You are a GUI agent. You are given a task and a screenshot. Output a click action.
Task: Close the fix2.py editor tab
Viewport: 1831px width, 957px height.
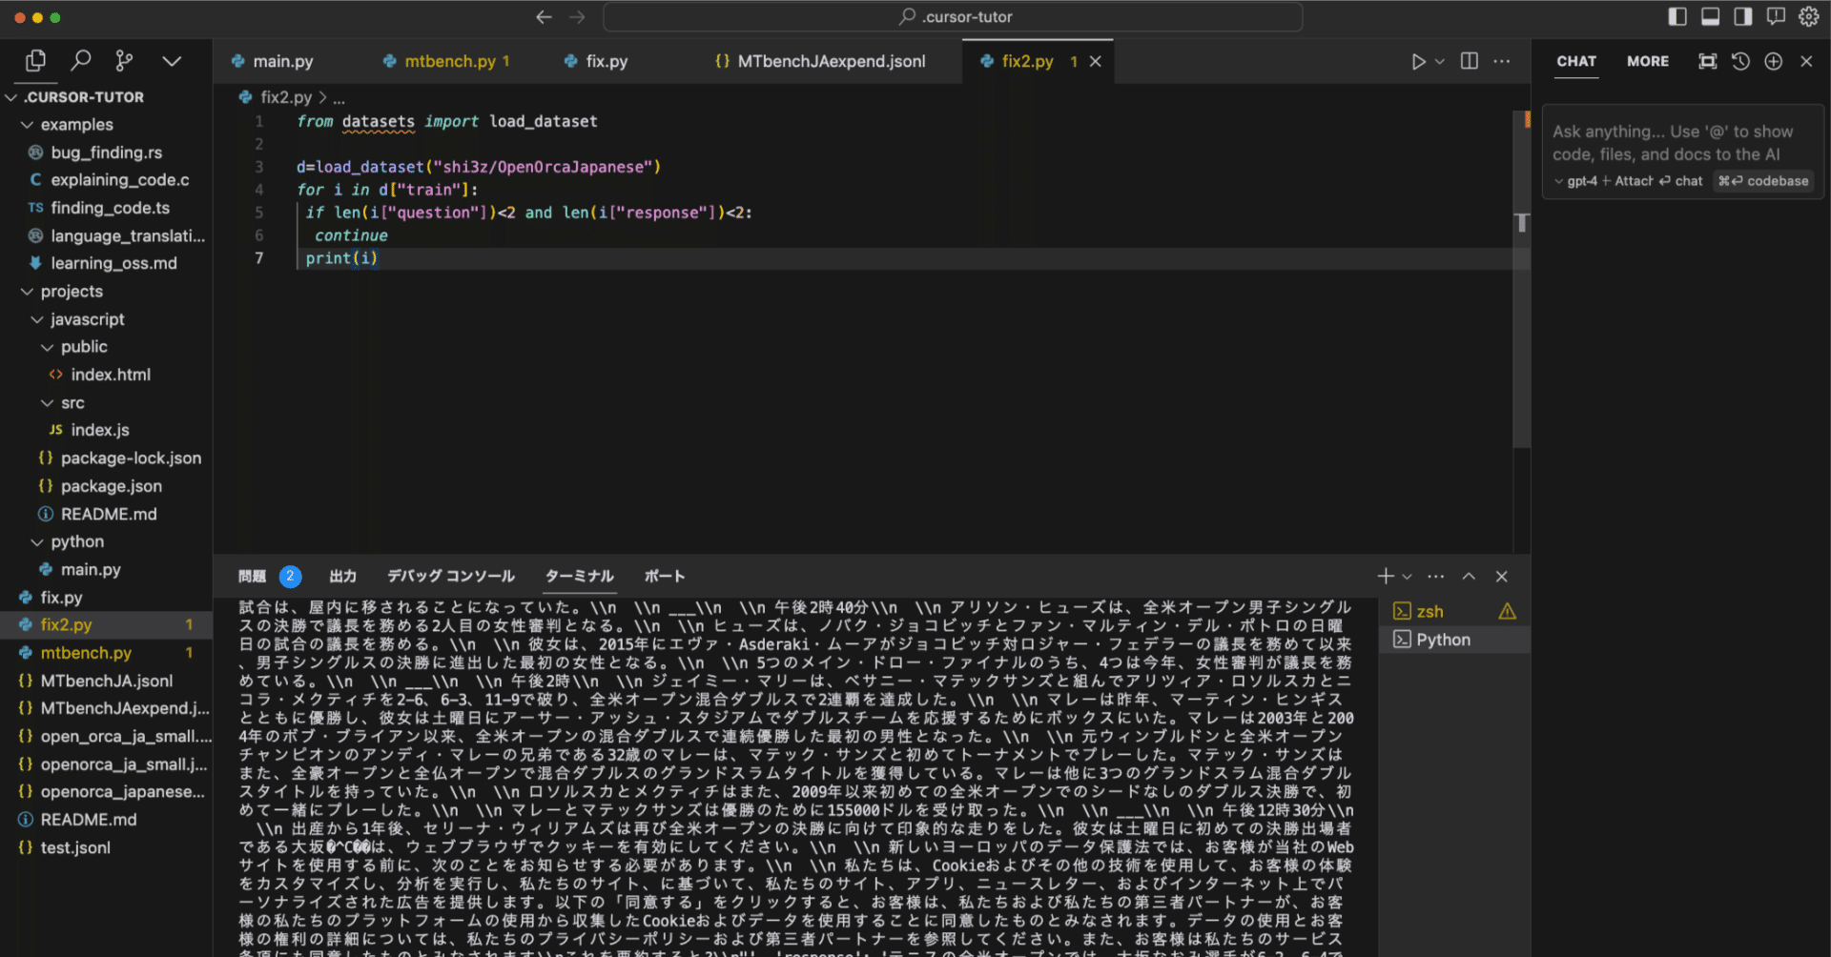coord(1096,61)
